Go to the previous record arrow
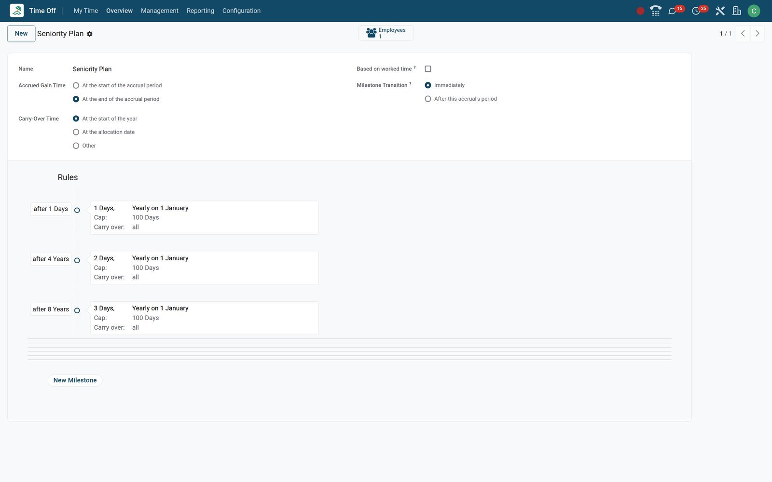Viewport: 772px width, 482px height. pos(743,34)
